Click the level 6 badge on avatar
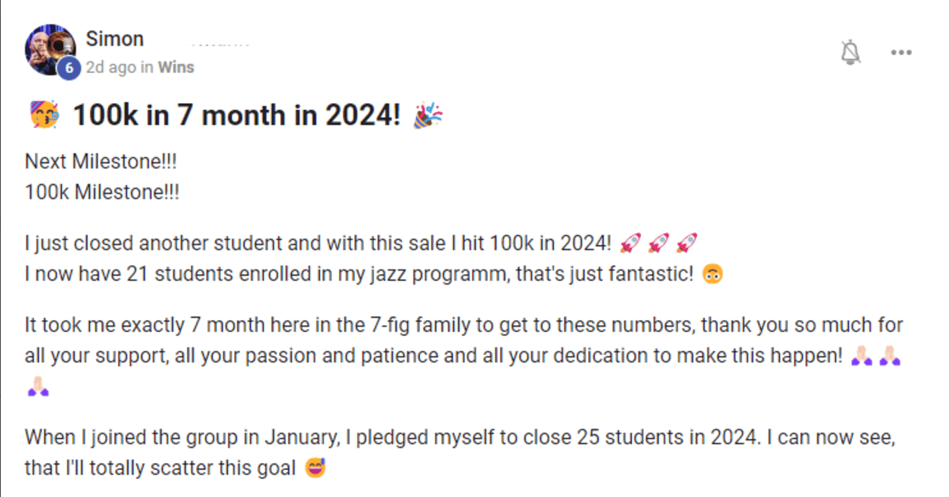 point(68,68)
